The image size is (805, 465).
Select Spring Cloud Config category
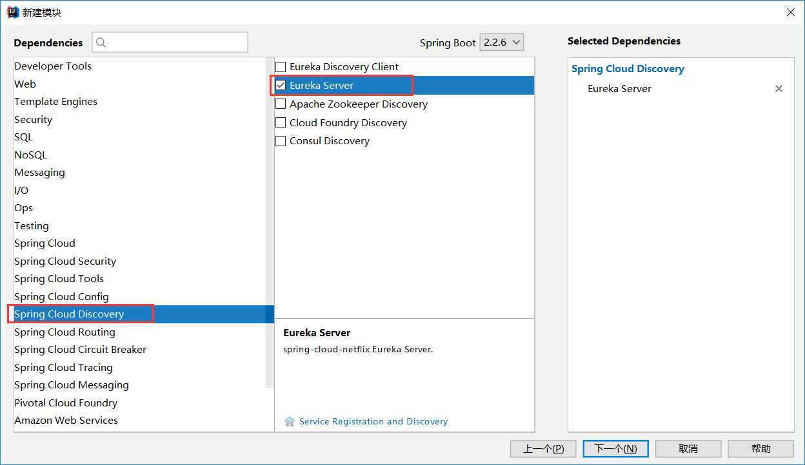pos(61,297)
